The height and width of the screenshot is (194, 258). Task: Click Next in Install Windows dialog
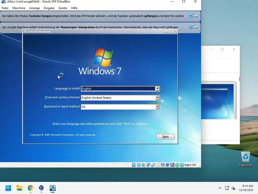point(166,137)
